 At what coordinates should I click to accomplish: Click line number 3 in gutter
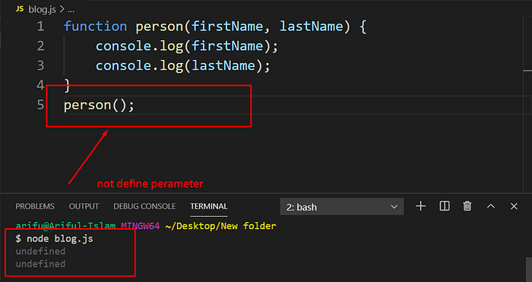41,66
